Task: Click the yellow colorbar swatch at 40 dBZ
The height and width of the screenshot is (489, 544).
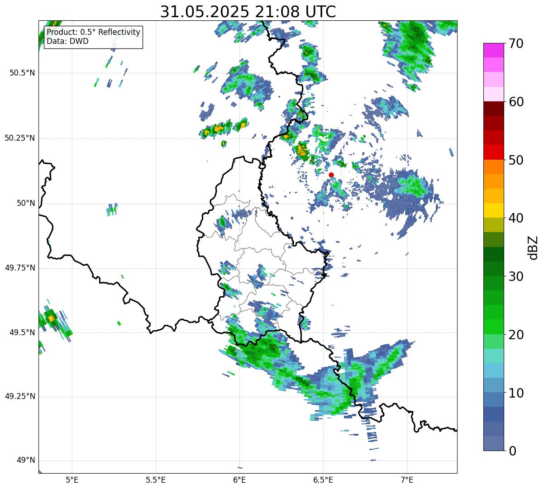Action: [x=493, y=210]
